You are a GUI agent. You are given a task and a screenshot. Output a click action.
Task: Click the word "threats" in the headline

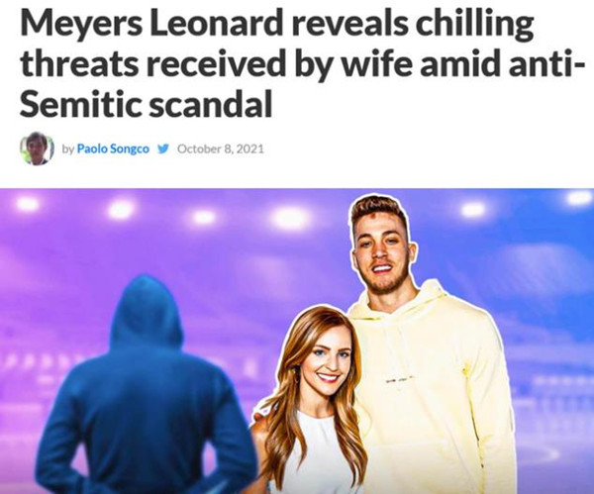pos(79,63)
